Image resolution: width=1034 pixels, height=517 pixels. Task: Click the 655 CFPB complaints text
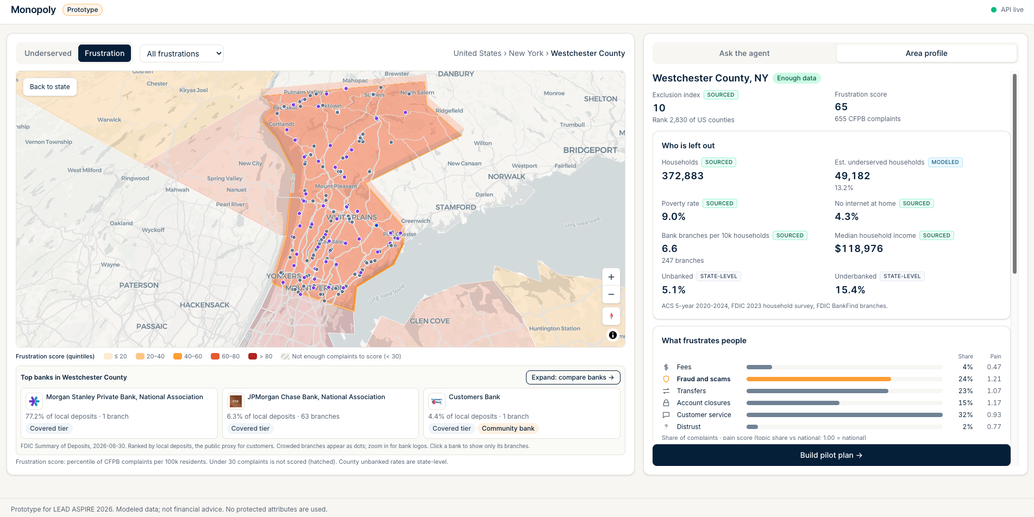[867, 119]
